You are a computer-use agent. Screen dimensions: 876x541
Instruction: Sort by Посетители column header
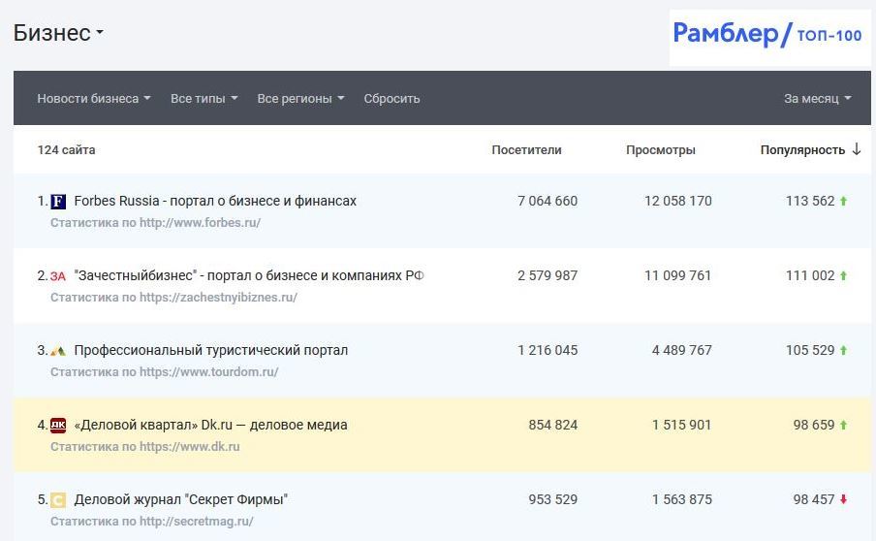coord(526,150)
